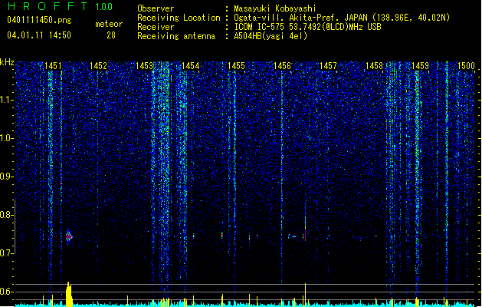
Task: Click the 0.9 kHz frequency label
Action: (x=7, y=177)
